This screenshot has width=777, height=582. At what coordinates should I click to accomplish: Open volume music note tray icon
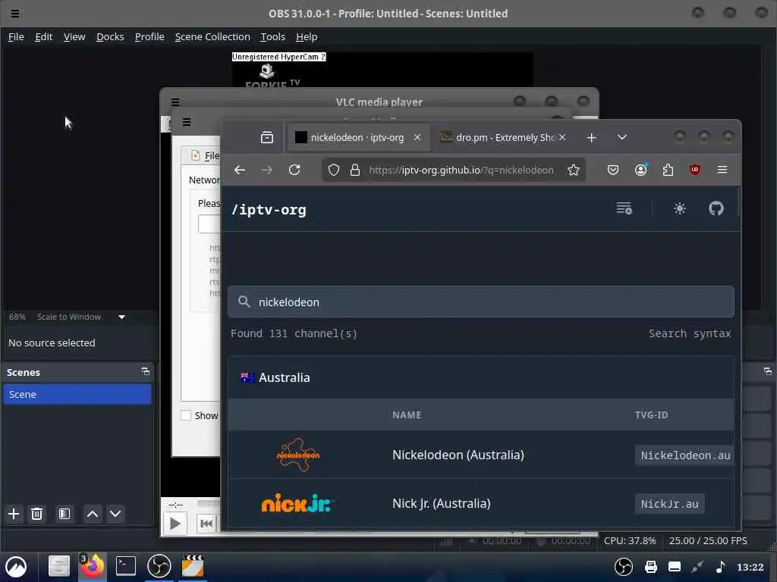click(721, 567)
